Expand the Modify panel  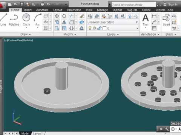70,34
